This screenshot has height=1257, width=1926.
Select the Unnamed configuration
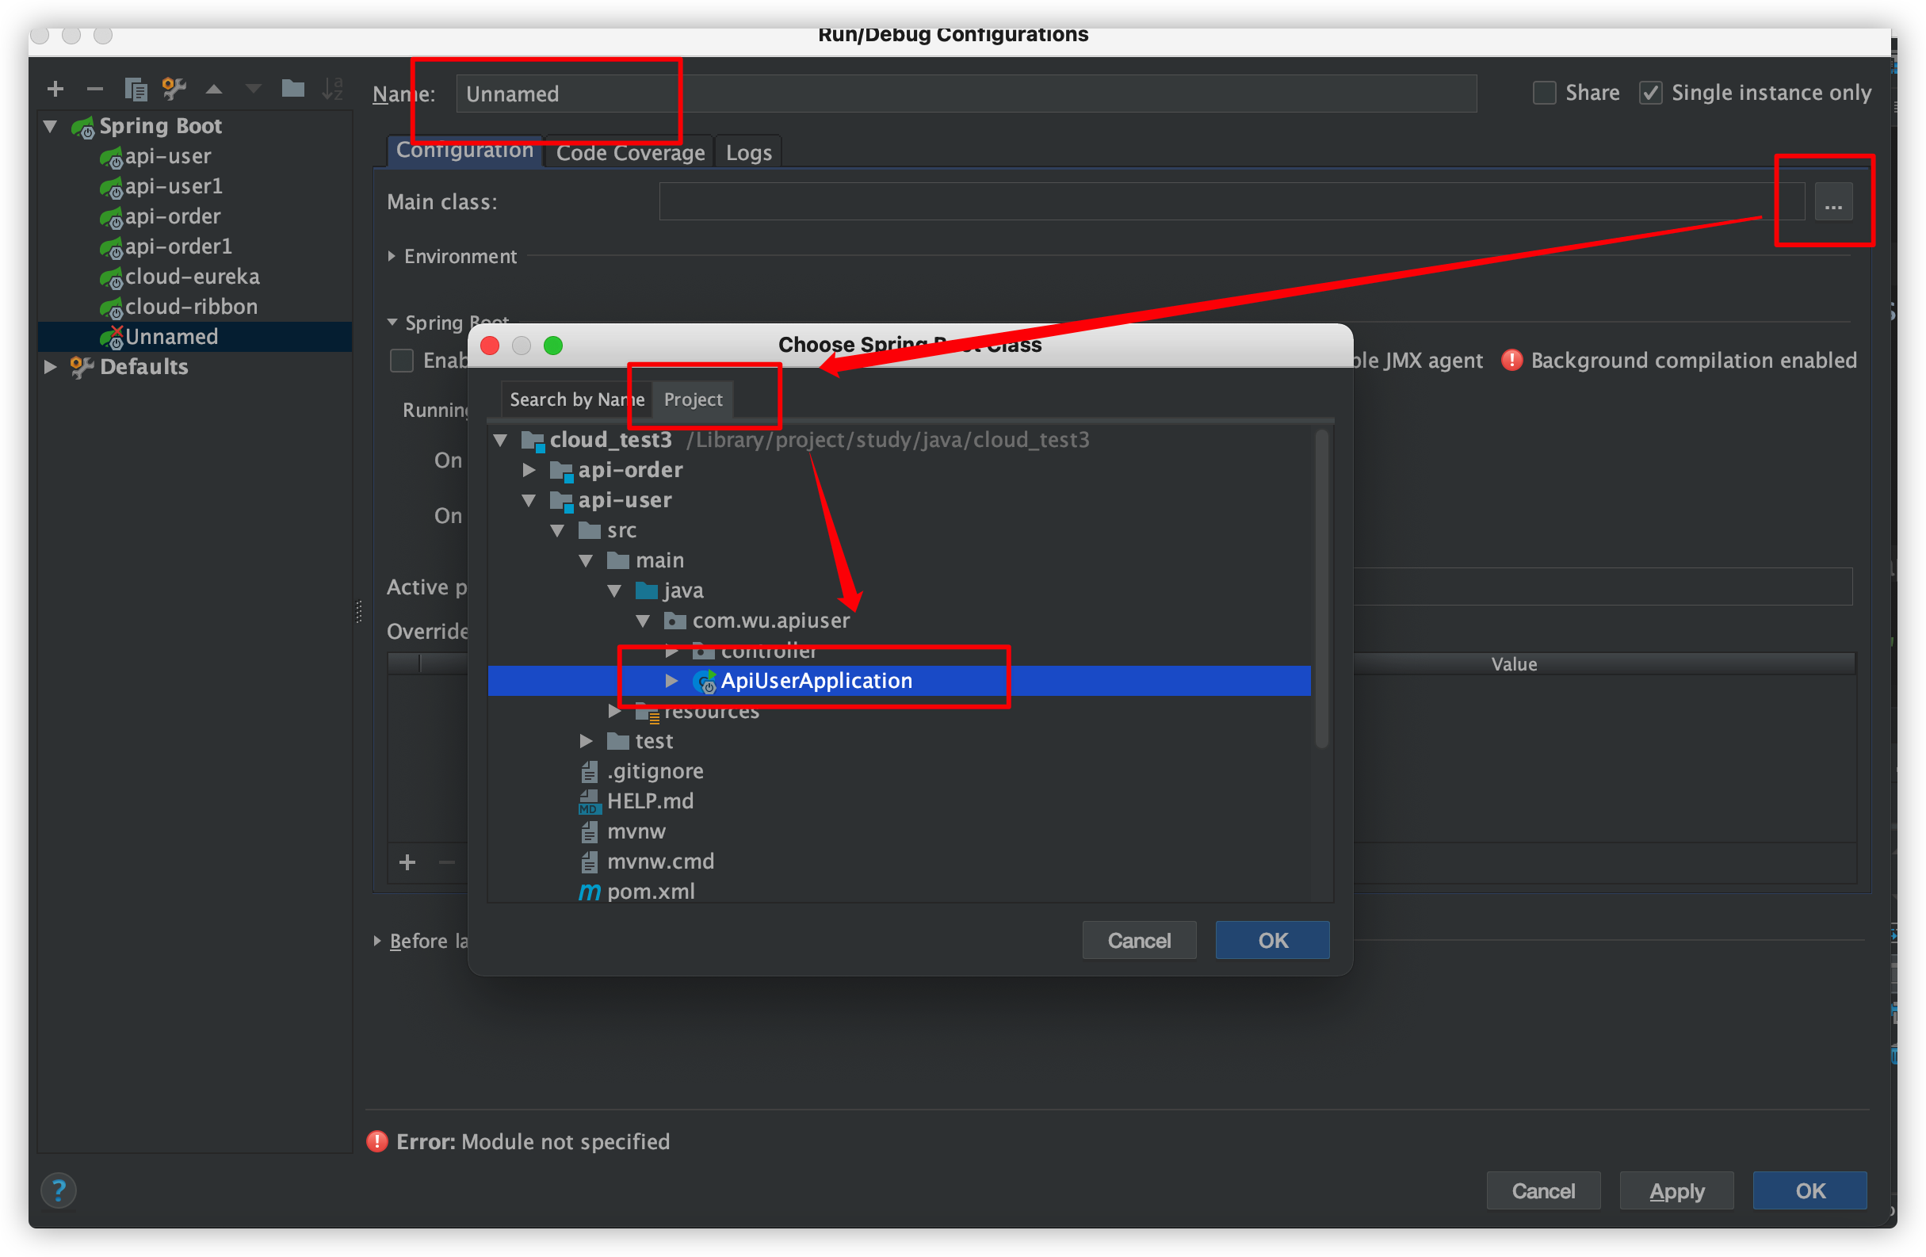[194, 337]
